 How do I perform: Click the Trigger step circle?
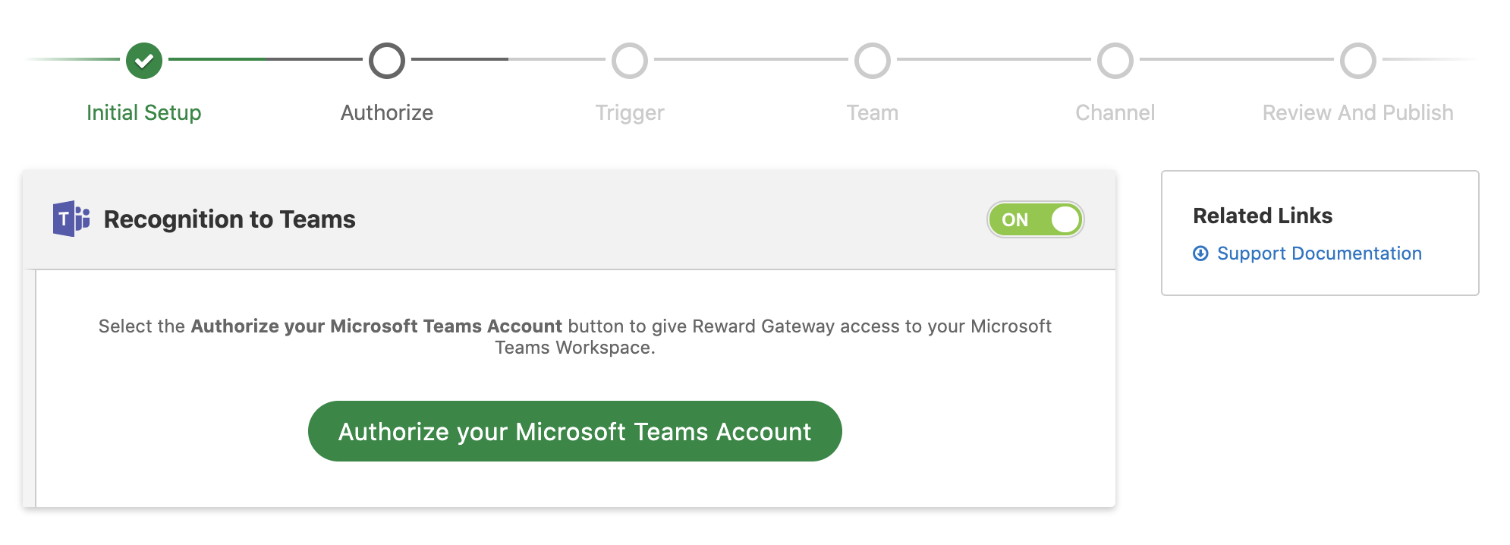(630, 61)
